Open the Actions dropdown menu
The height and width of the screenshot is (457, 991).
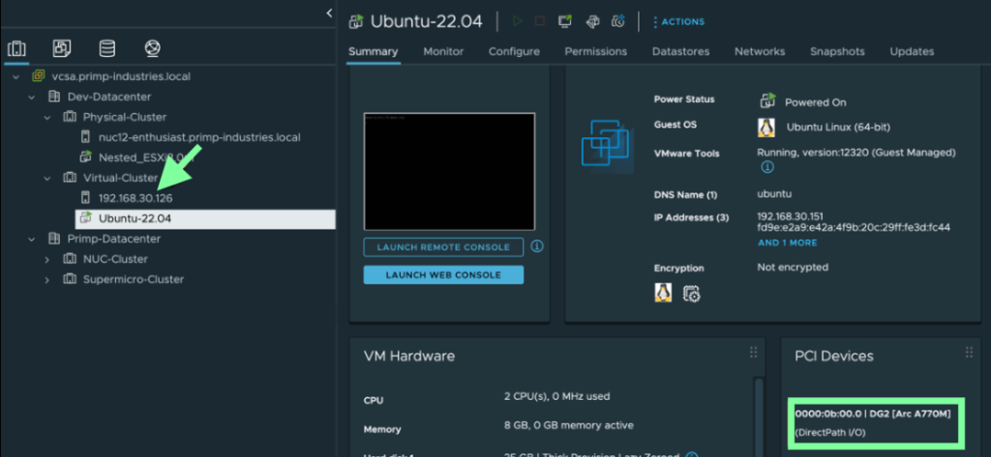point(678,21)
